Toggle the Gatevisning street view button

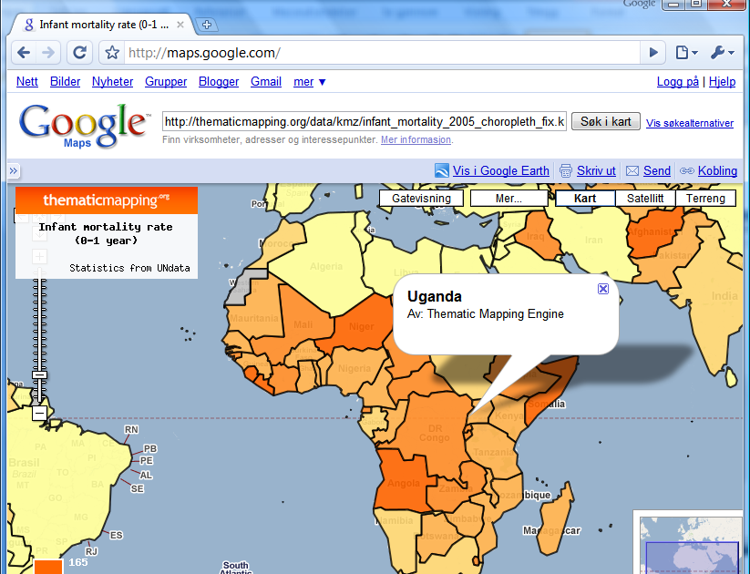[x=421, y=198]
